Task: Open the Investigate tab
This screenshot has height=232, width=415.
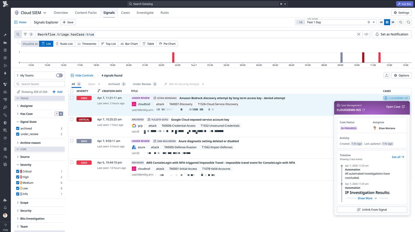Action: pyautogui.click(x=145, y=13)
